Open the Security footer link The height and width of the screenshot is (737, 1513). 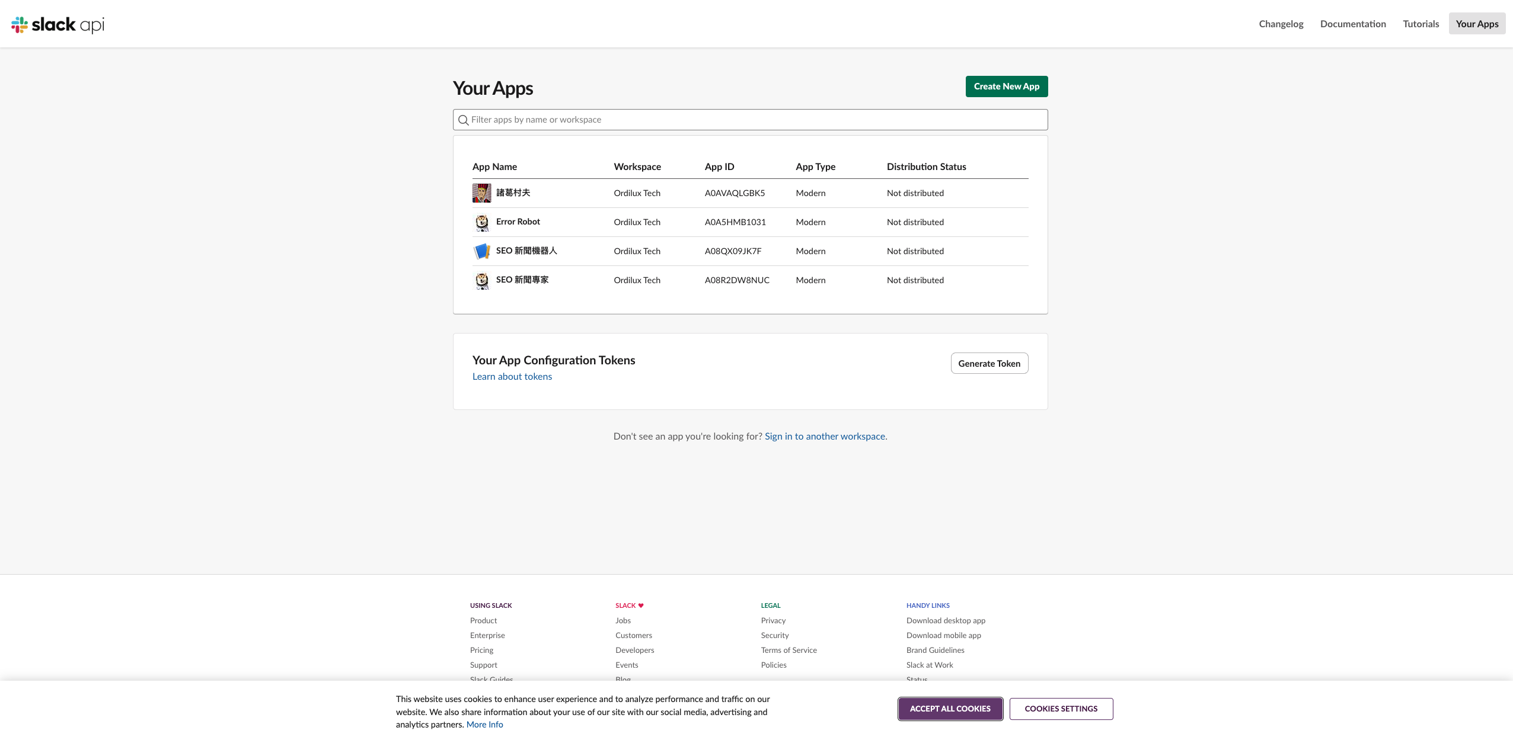pos(774,636)
